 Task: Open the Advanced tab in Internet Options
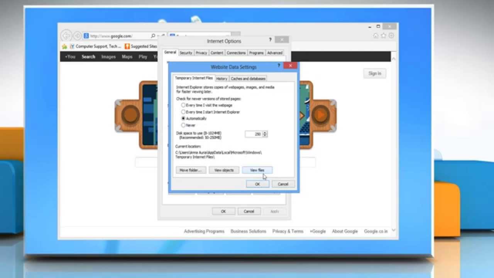coord(275,53)
